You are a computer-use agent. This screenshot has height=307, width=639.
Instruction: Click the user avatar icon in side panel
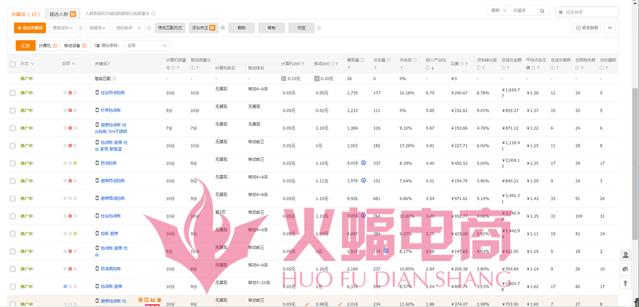[625, 255]
